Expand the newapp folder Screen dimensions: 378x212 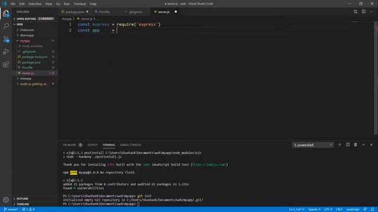click(35, 78)
